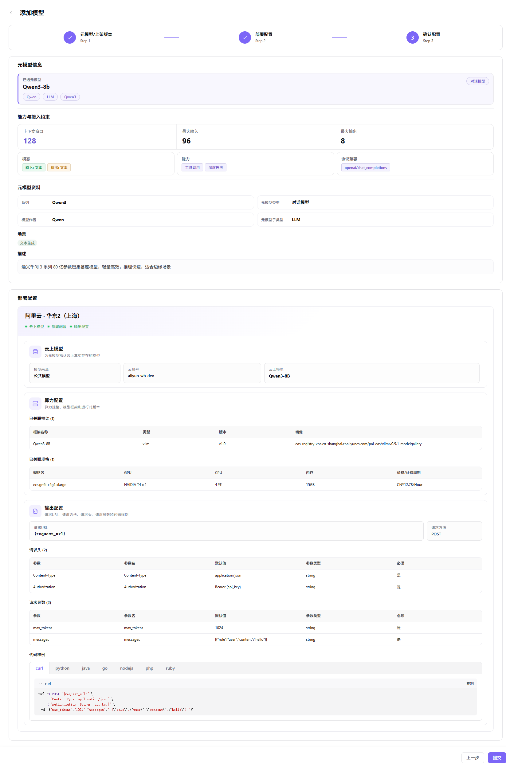Click the framework name cell Qwen3-8B
This screenshot has width=506, height=763.
tap(41, 444)
